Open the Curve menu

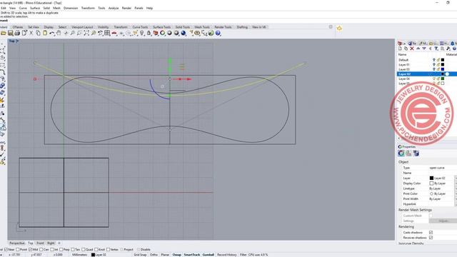pos(23,8)
